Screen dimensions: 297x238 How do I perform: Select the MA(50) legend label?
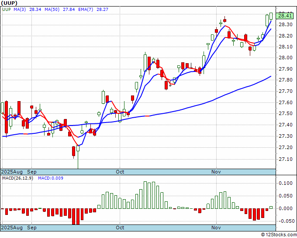pyautogui.click(x=52, y=10)
